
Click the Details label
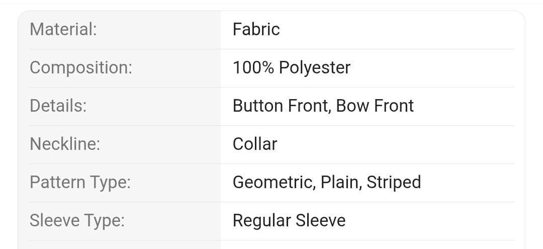coord(58,106)
